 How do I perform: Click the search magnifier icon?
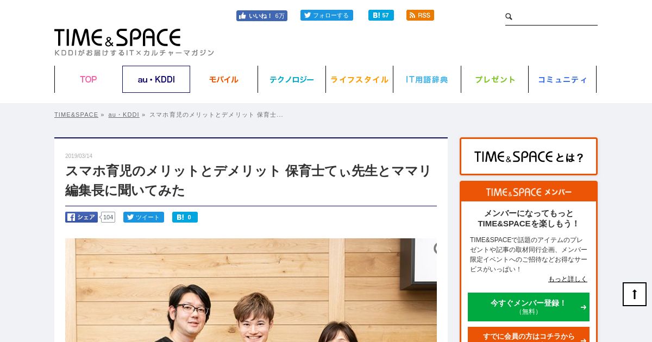pos(509,17)
